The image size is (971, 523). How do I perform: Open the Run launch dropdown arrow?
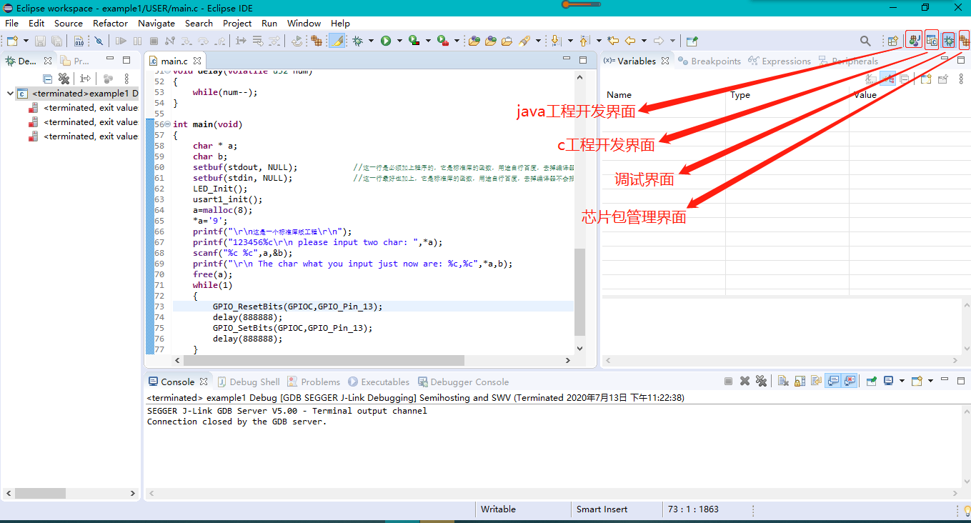tap(399, 41)
